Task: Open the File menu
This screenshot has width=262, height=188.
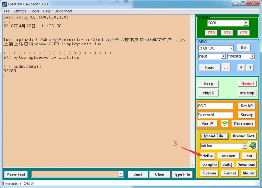Action: point(7,11)
